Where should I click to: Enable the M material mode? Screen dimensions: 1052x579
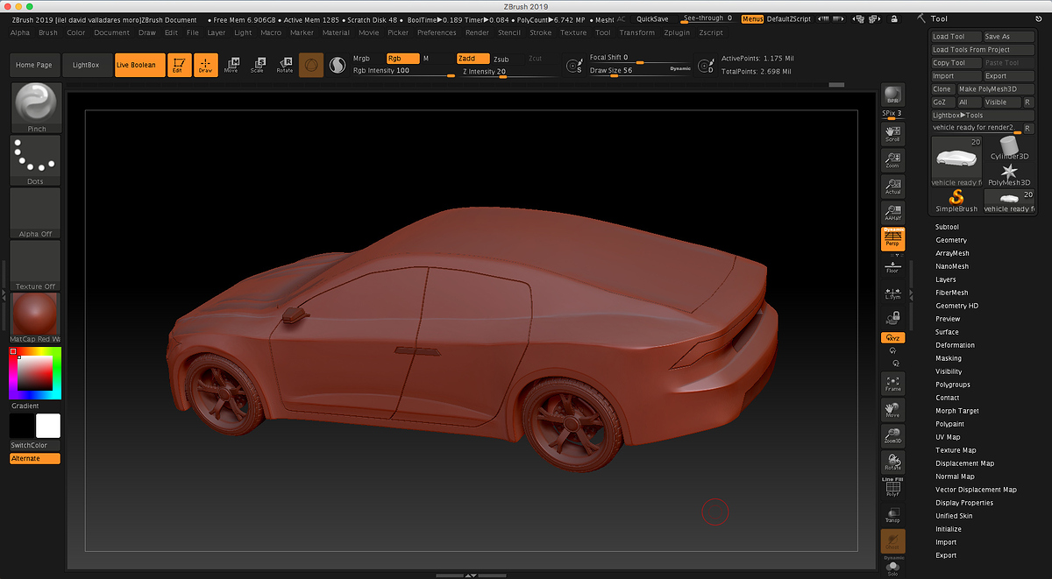tap(426, 59)
